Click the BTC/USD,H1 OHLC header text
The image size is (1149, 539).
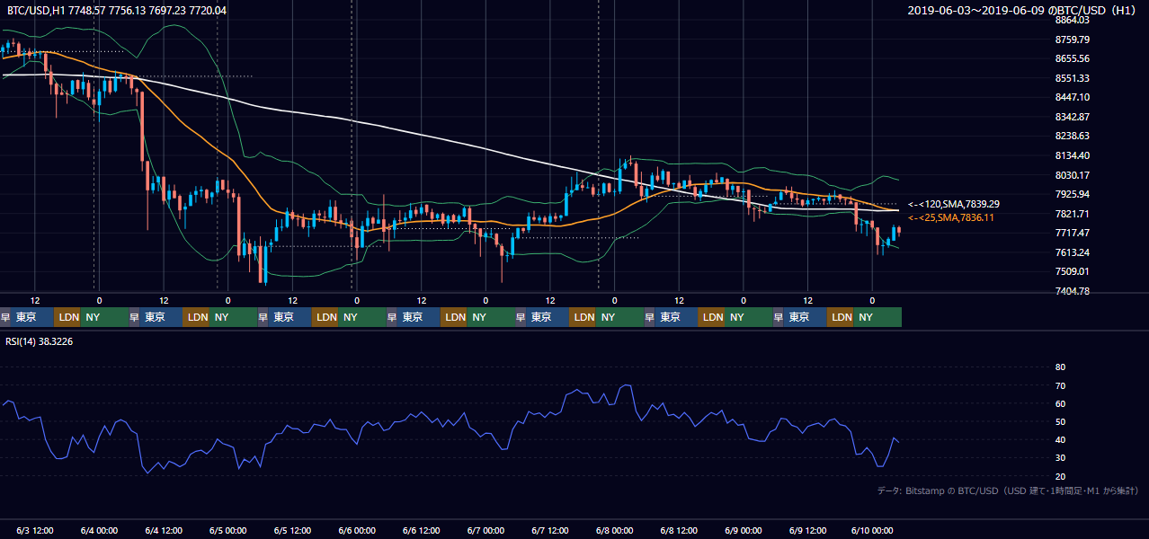click(x=117, y=10)
